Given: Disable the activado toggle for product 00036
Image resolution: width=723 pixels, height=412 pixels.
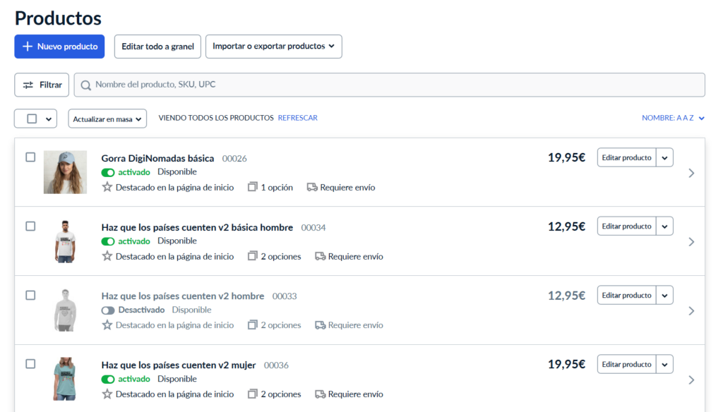Looking at the screenshot, I should click(108, 380).
